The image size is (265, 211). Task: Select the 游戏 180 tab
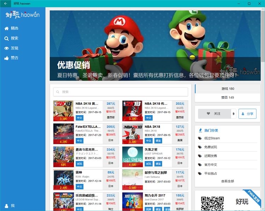coord(228,89)
